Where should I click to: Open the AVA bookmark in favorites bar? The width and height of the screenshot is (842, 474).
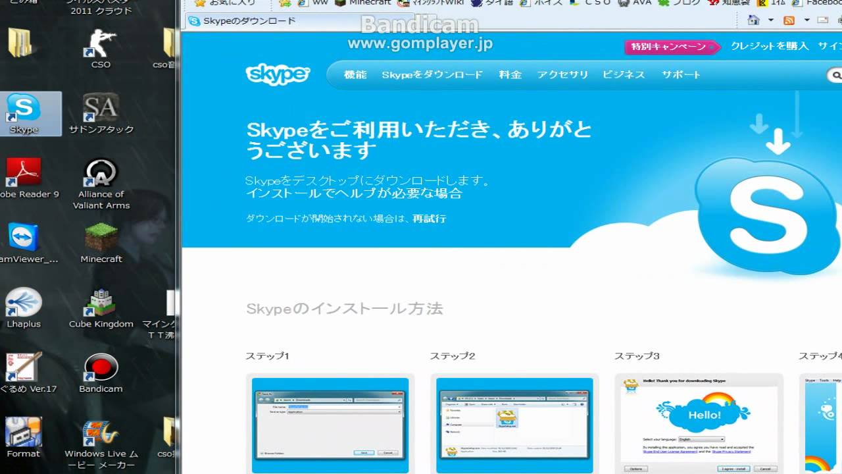(635, 3)
